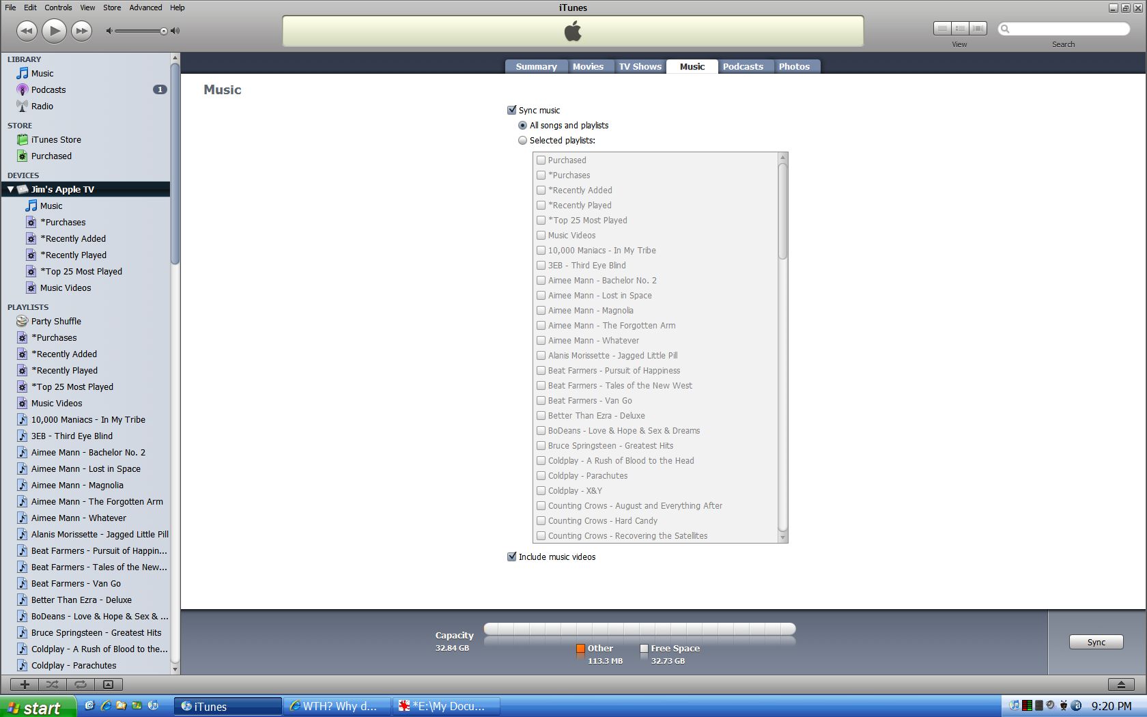This screenshot has height=717, width=1147.
Task: Click the eject device button
Action: pos(1120,684)
